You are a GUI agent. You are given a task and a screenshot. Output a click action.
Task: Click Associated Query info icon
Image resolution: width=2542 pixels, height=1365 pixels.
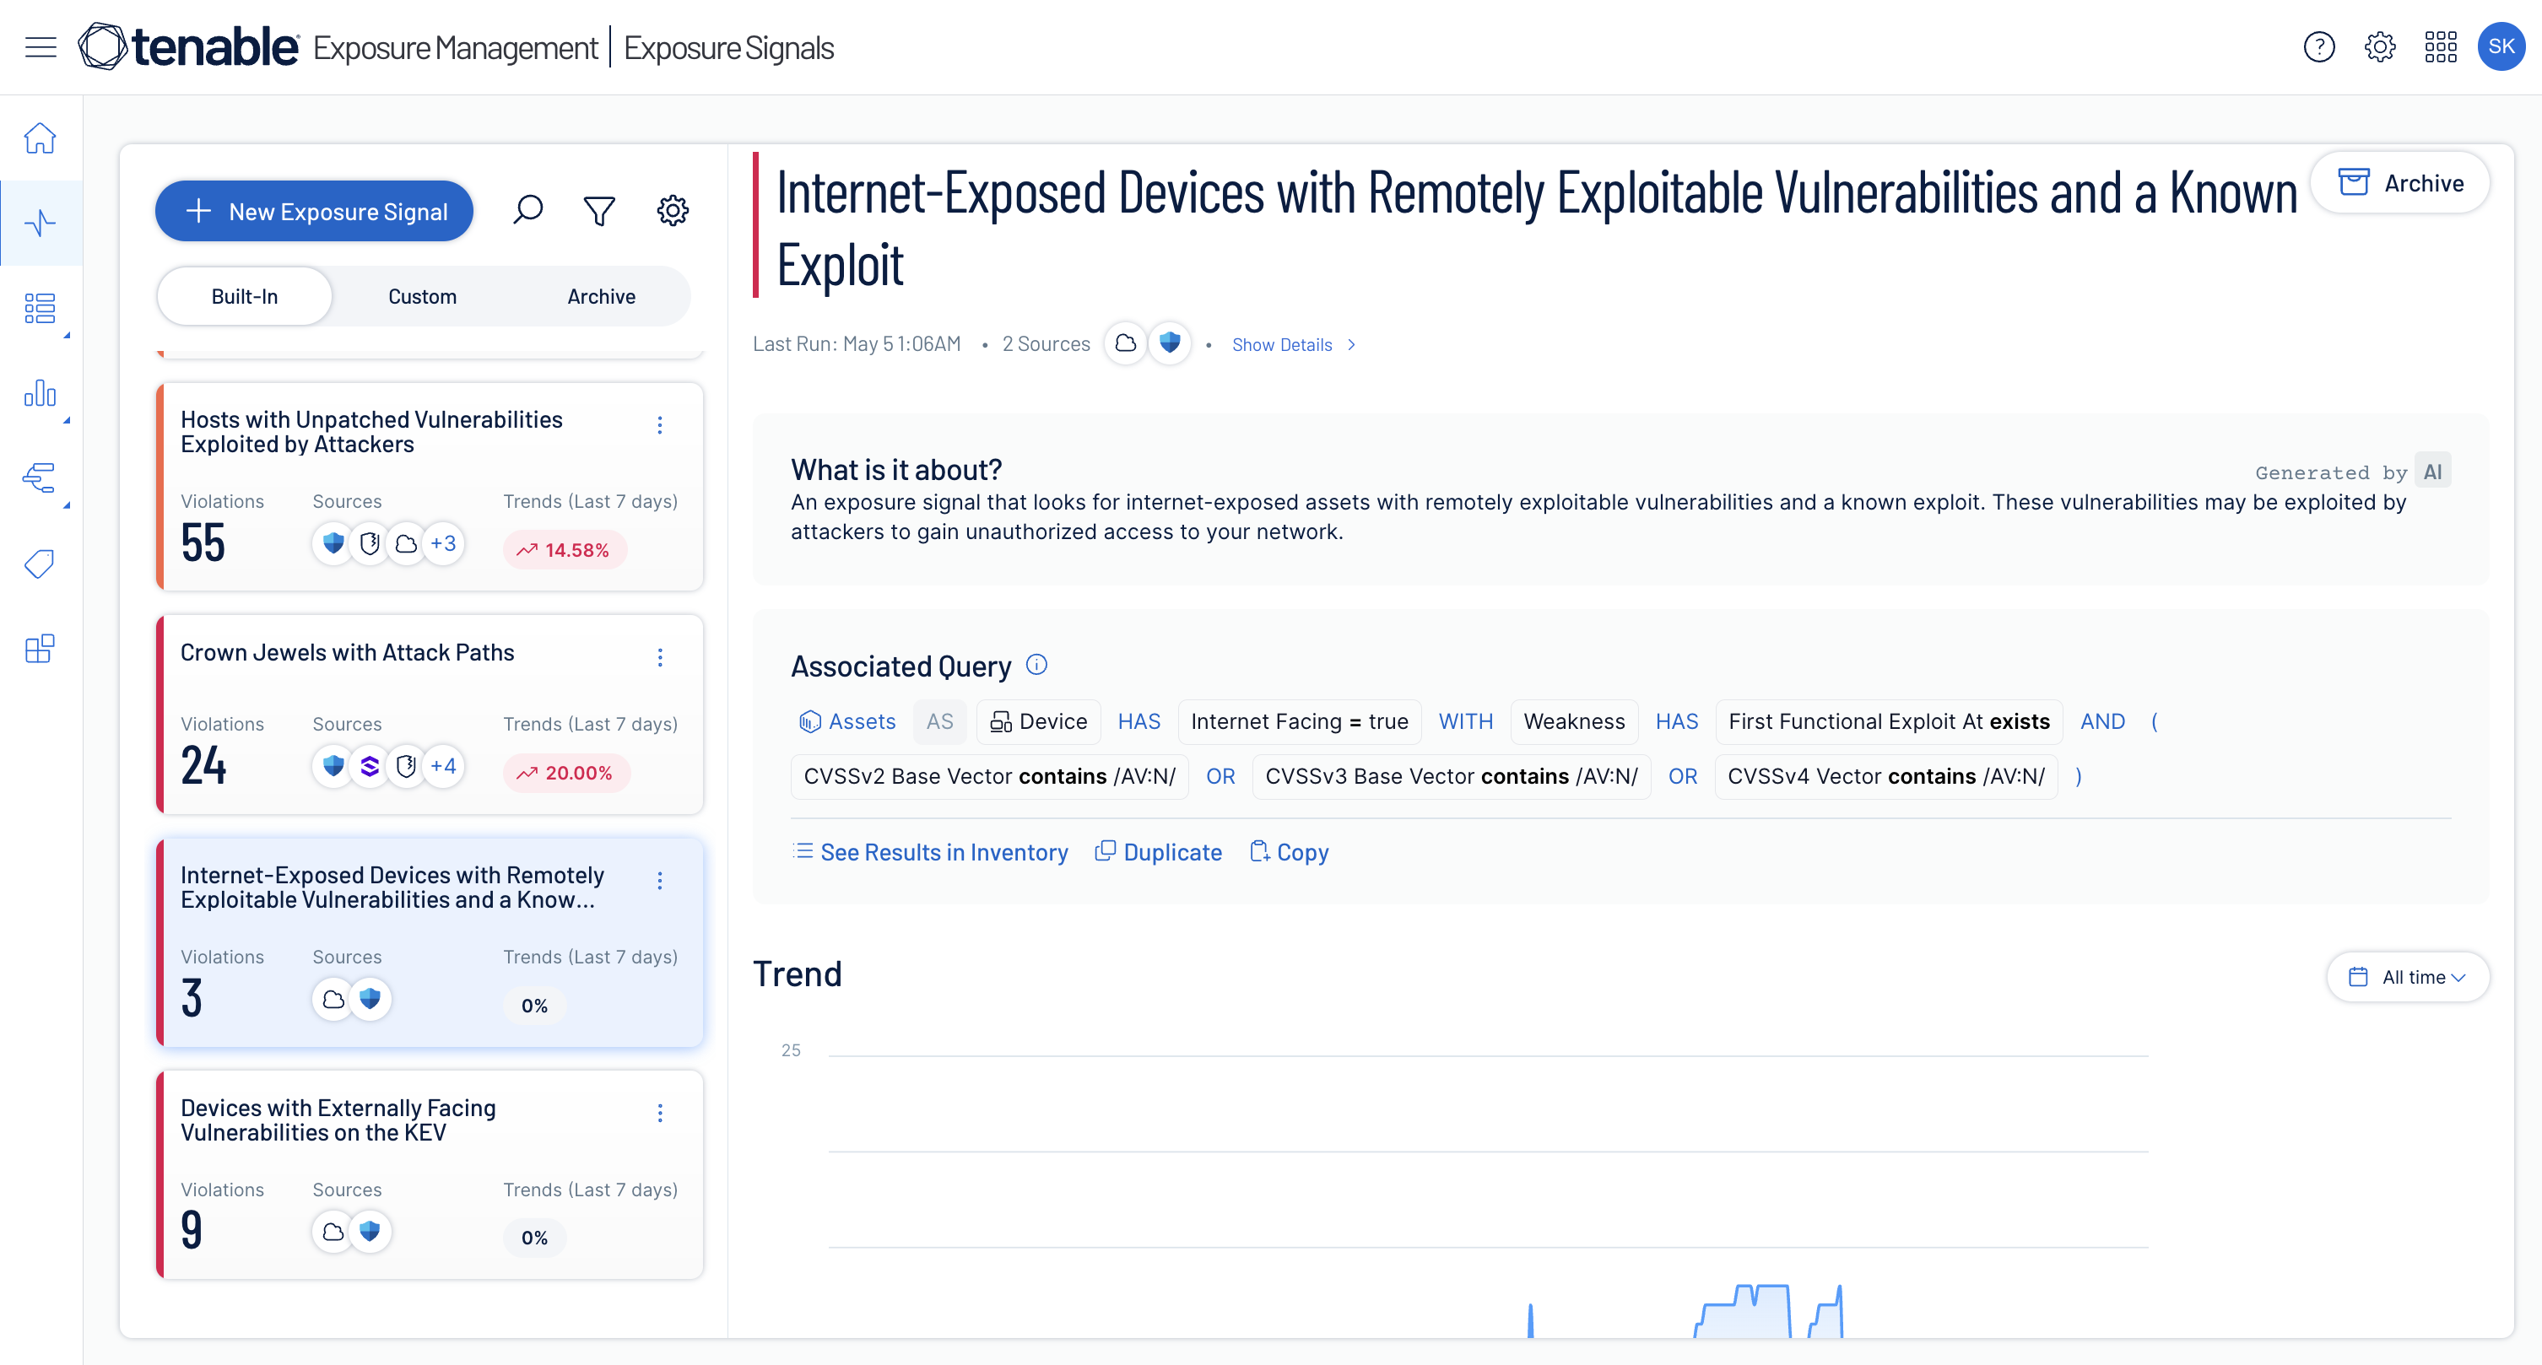click(x=1036, y=665)
